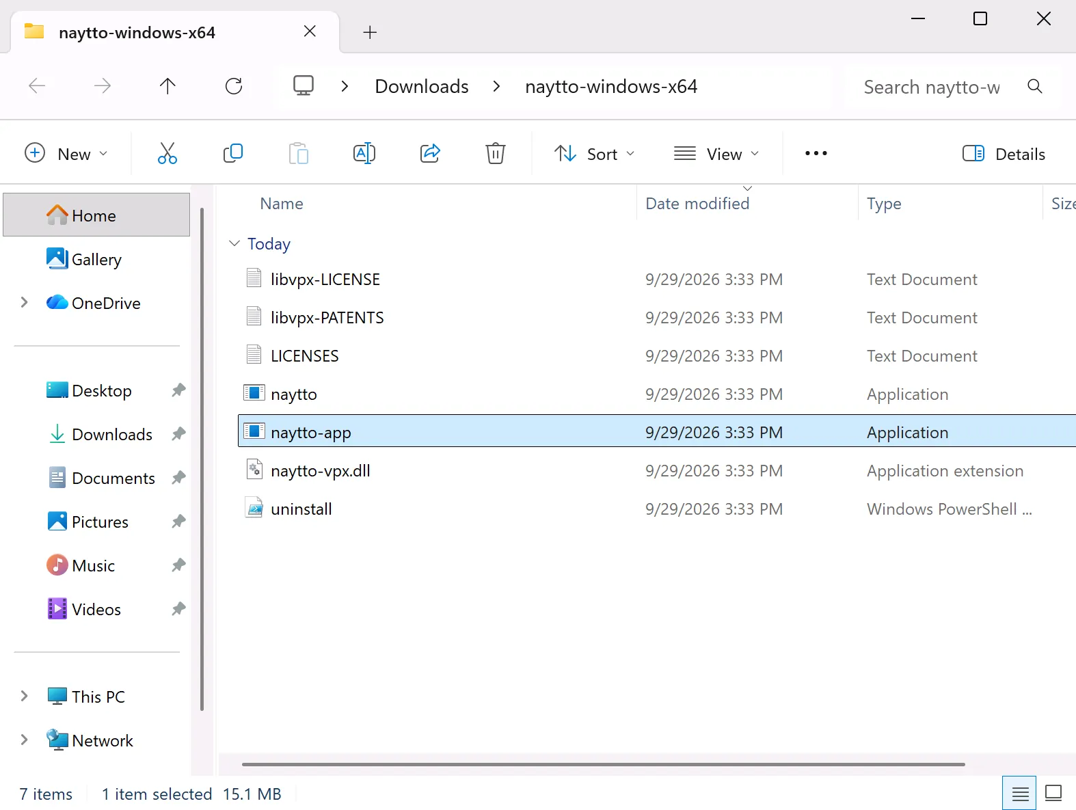
Task: Collapse the Today group
Action: (x=234, y=243)
